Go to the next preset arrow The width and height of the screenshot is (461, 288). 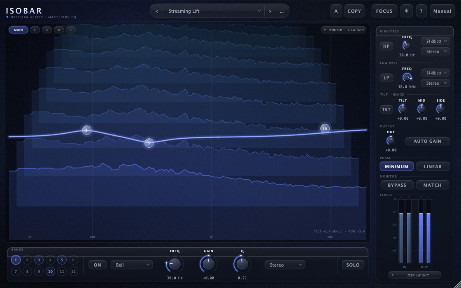(x=270, y=11)
